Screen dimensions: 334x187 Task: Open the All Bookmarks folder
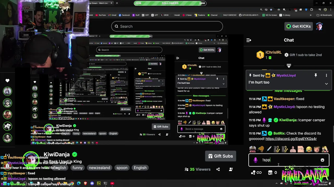click(324, 15)
